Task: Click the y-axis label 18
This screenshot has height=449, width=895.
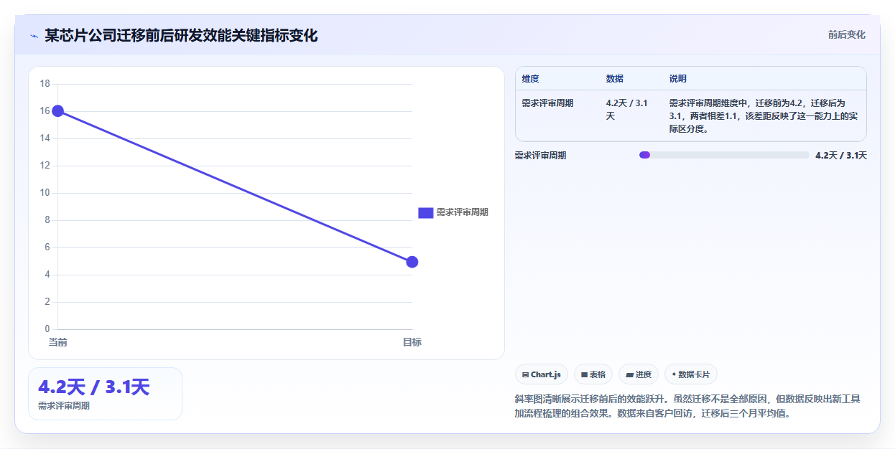Action: (x=45, y=84)
